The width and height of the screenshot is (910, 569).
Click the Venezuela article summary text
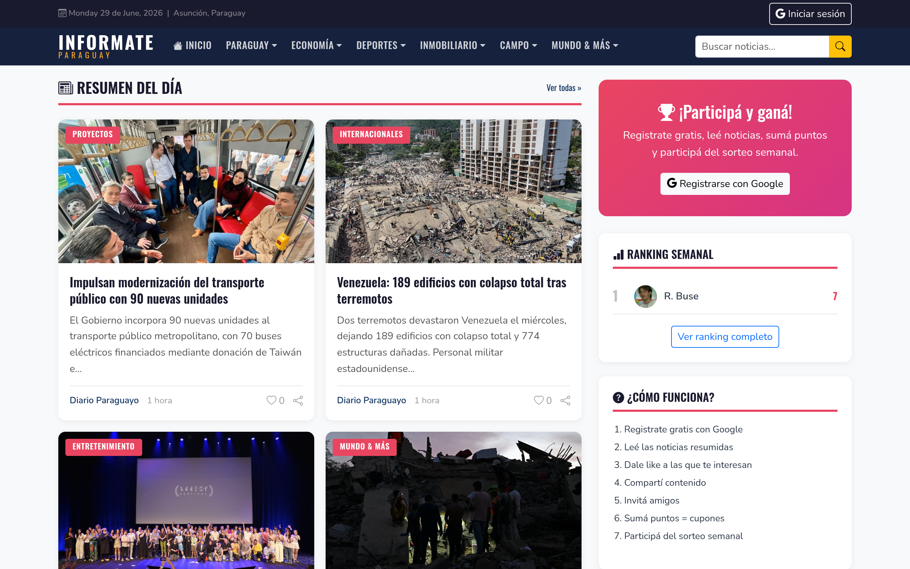click(x=452, y=344)
